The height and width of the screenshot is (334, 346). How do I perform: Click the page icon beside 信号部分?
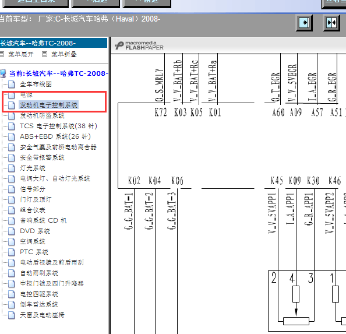pyautogui.click(x=12, y=189)
